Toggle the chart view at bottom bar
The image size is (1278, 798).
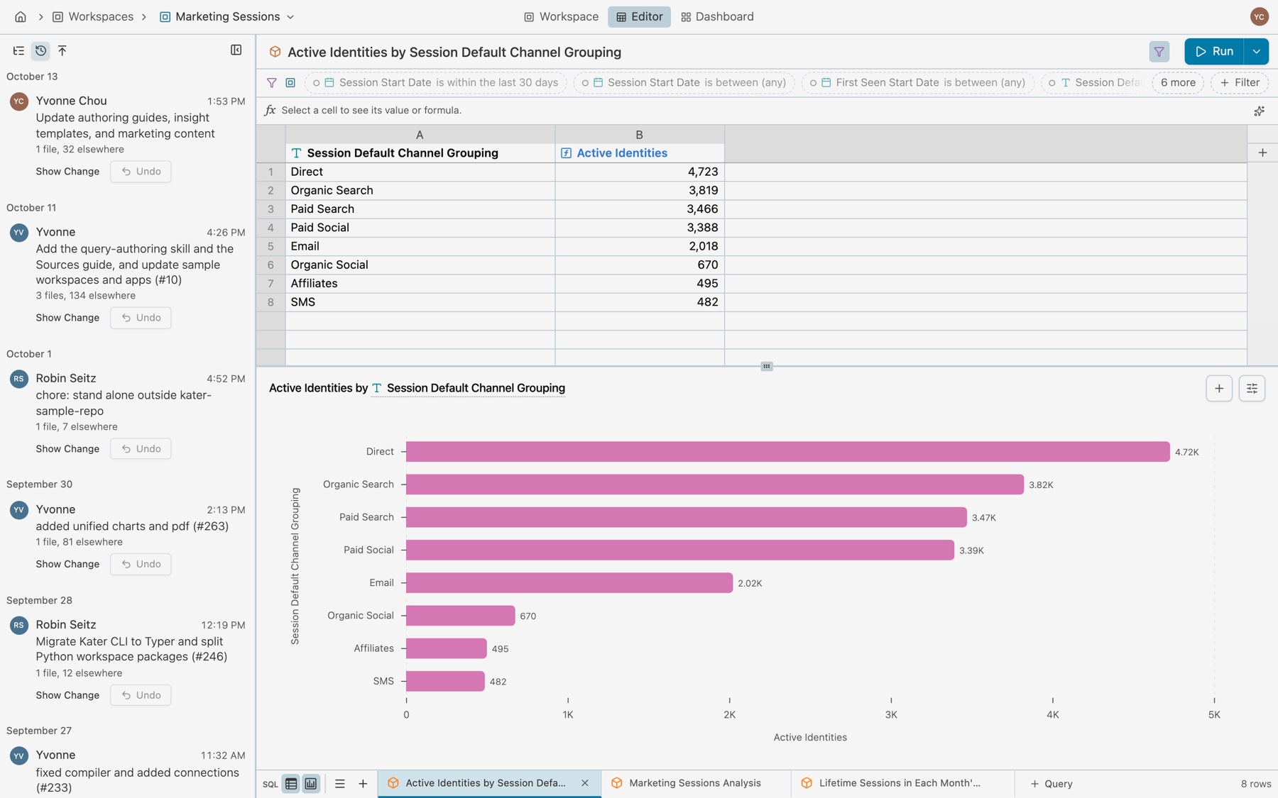(311, 784)
